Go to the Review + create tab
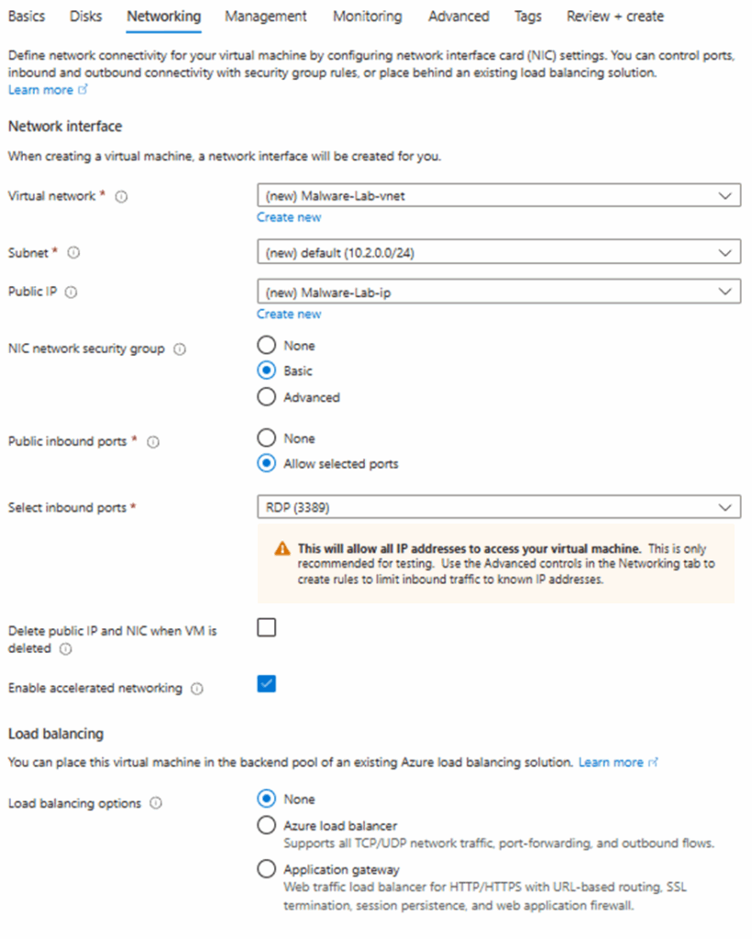Image resolution: width=752 pixels, height=939 pixels. click(614, 17)
